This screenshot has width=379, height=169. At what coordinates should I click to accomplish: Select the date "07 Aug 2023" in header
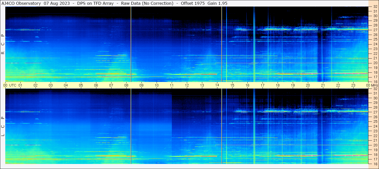pos(57,3)
